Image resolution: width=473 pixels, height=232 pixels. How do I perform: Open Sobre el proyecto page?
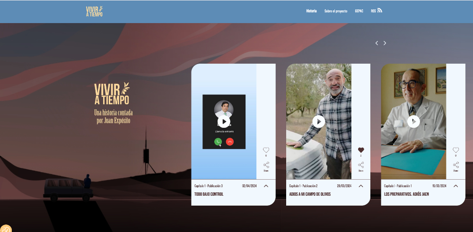336,11
